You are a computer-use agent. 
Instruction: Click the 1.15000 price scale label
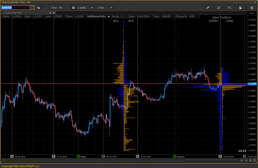point(252,63)
